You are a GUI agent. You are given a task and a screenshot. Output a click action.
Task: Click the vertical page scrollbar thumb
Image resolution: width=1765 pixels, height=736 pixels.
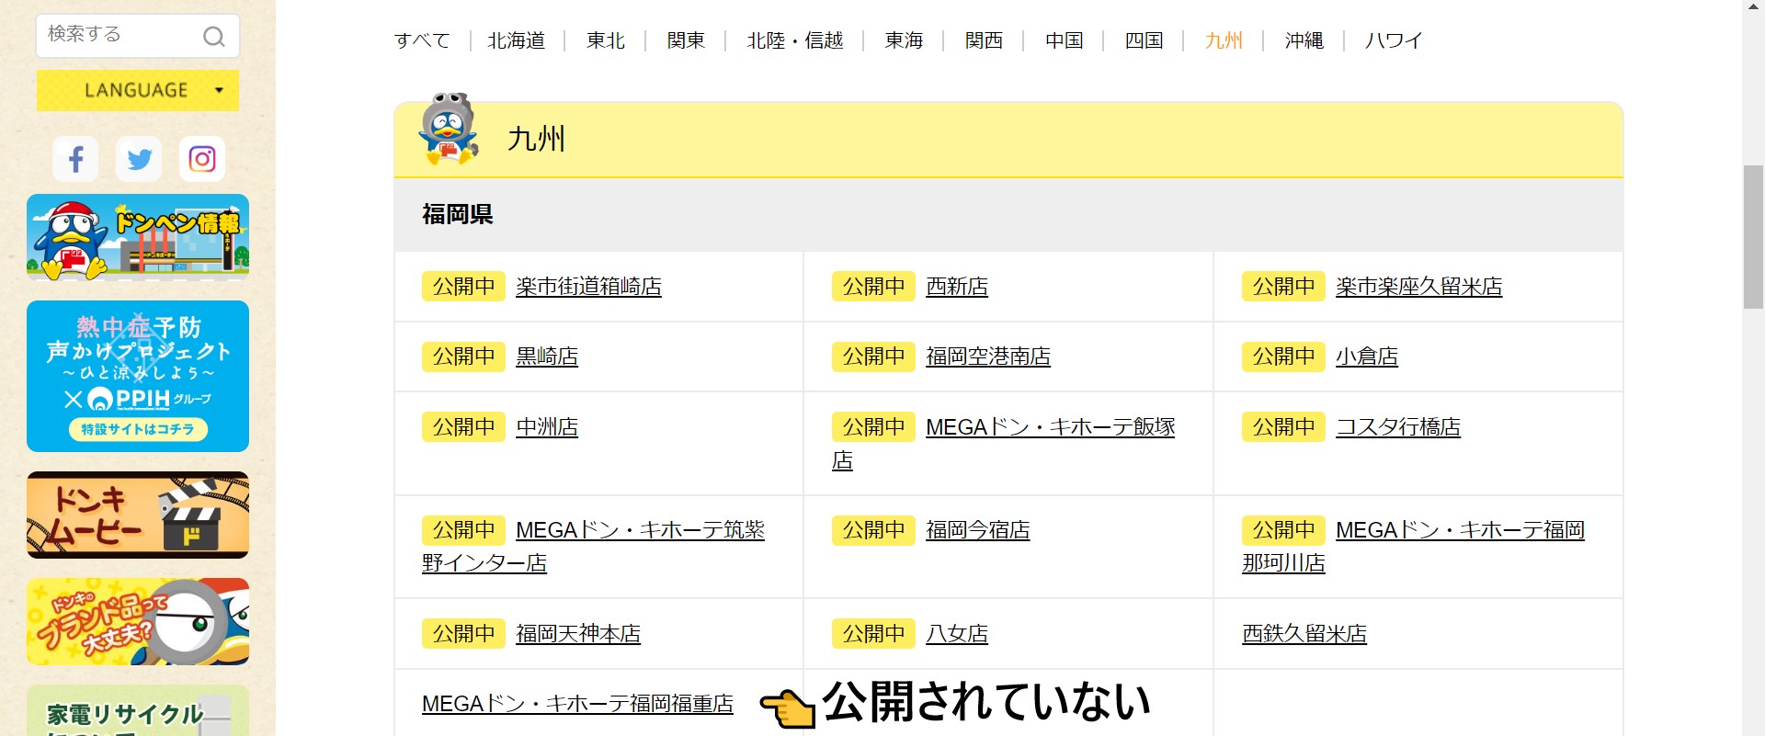pos(1753,237)
